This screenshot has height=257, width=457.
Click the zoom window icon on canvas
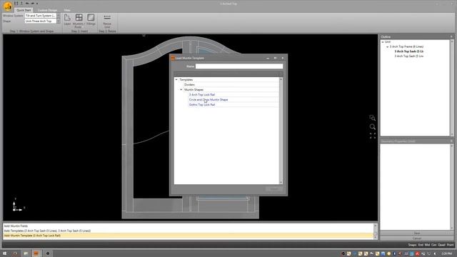point(372,118)
